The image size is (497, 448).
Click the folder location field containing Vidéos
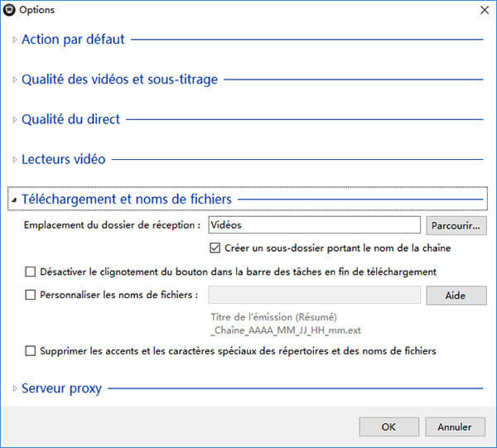pos(314,224)
